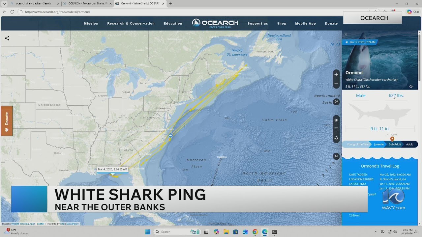Open the Shop menu item

pos(282,23)
